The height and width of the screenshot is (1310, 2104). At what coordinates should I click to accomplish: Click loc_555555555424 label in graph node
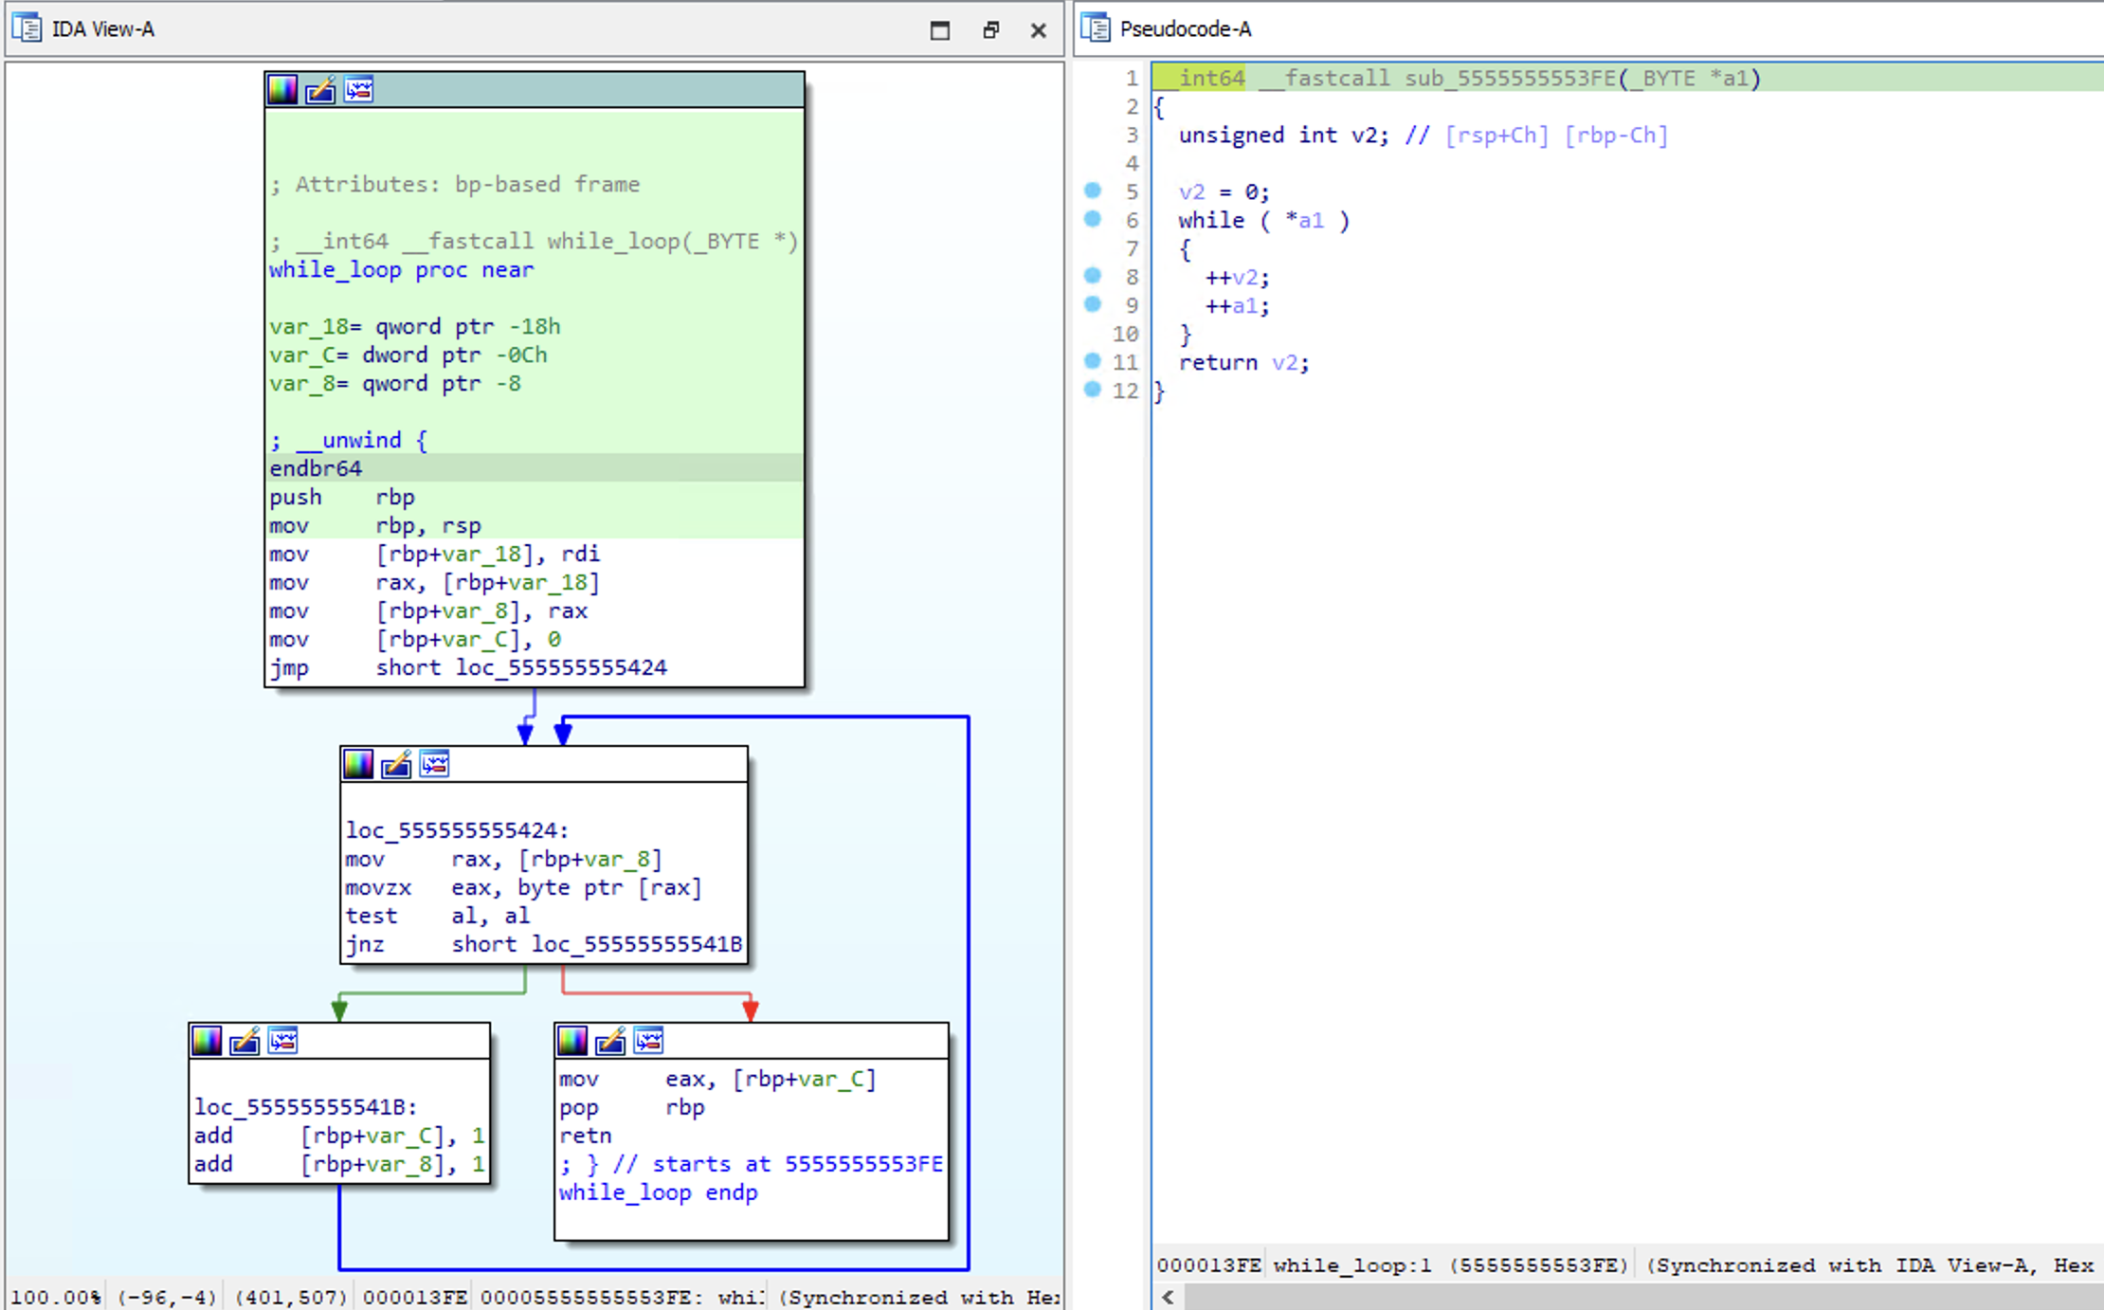coord(457,830)
